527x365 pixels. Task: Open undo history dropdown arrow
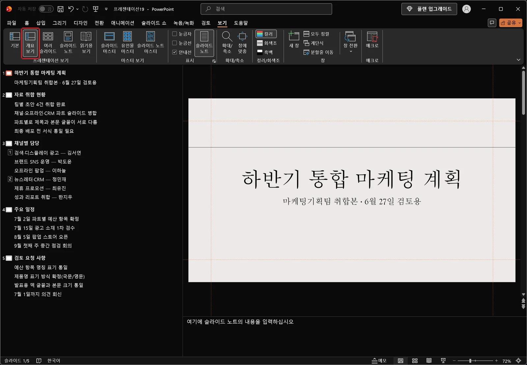[77, 9]
